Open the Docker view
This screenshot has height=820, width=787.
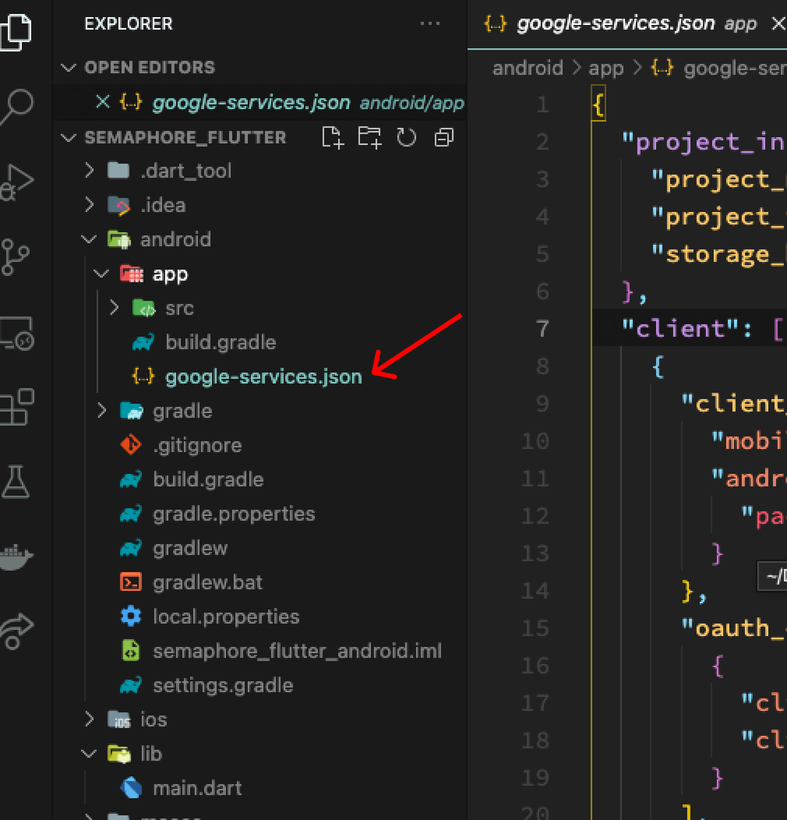tap(16, 557)
